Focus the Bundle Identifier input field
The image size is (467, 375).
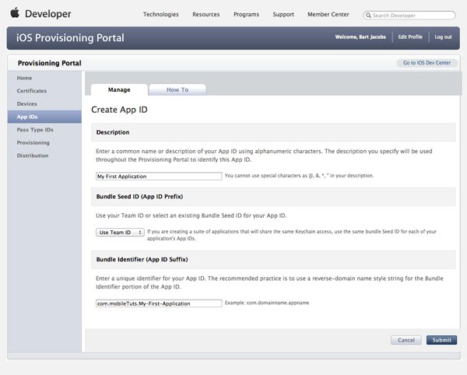click(159, 303)
